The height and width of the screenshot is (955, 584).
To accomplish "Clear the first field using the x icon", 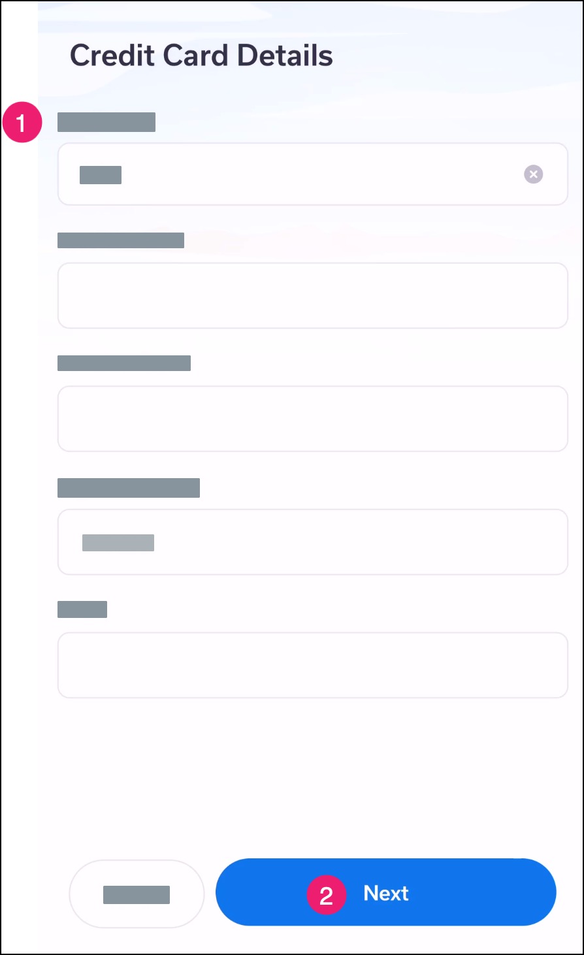I will point(534,174).
